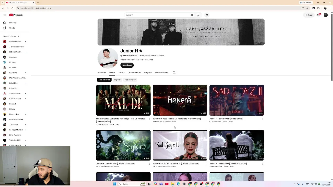The width and height of the screenshot is (333, 187).
Task: Open the YouTube account avatar menu
Action: tap(326, 15)
